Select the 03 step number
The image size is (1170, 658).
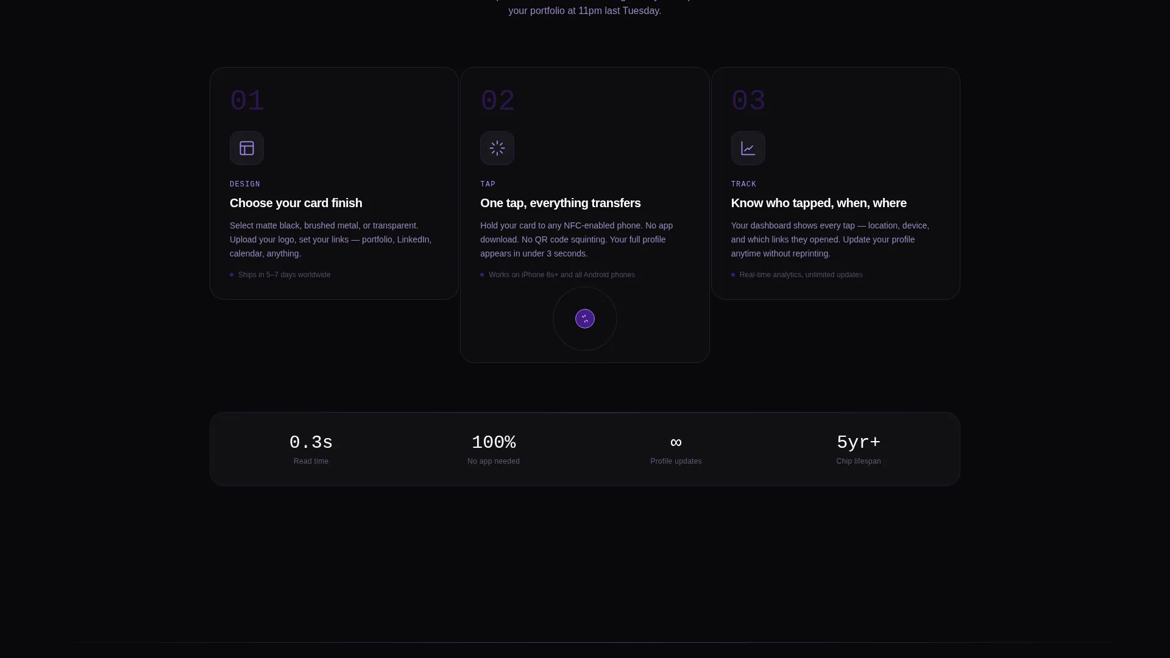pos(748,101)
